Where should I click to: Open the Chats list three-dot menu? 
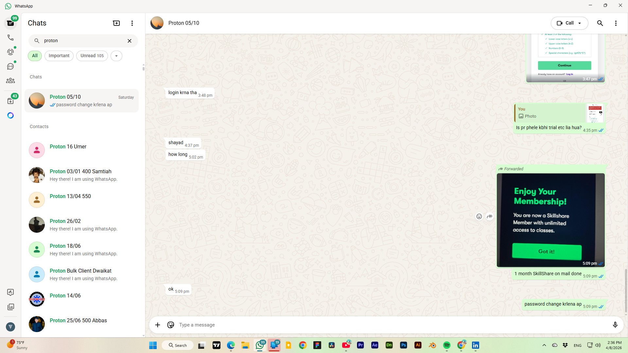tap(132, 23)
